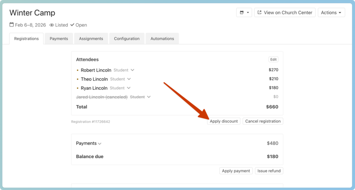Click the orange dot beside Ryan Lincoln
The image size is (355, 190).
tap(78, 88)
